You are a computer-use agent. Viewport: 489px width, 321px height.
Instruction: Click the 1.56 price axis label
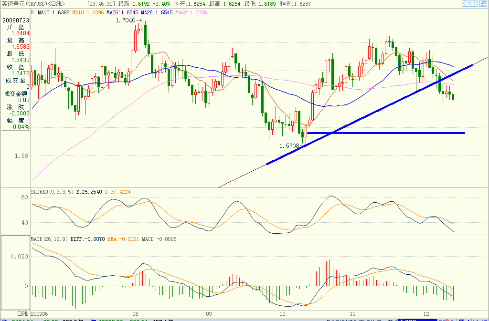(21, 155)
